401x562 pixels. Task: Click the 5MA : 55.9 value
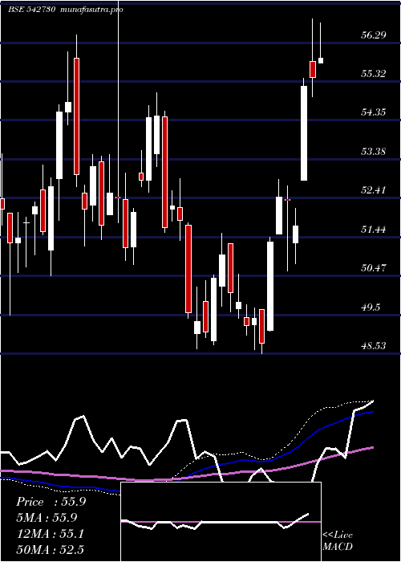(x=47, y=518)
